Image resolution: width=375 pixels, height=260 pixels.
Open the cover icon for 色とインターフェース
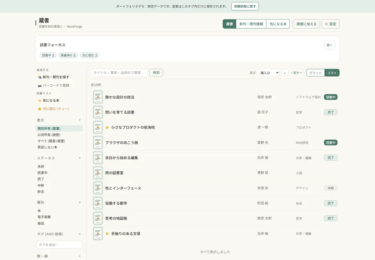coord(98,188)
